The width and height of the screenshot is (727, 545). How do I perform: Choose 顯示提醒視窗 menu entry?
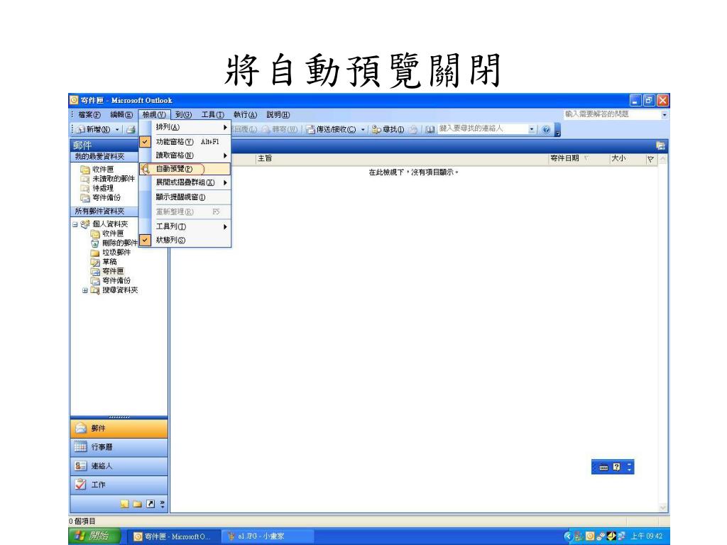[185, 197]
